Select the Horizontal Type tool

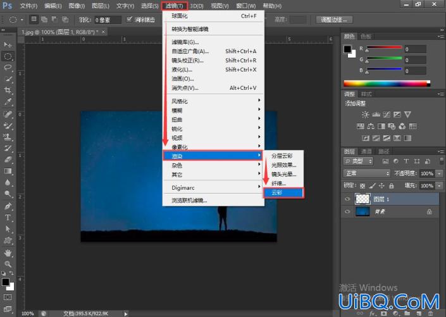(x=8, y=218)
